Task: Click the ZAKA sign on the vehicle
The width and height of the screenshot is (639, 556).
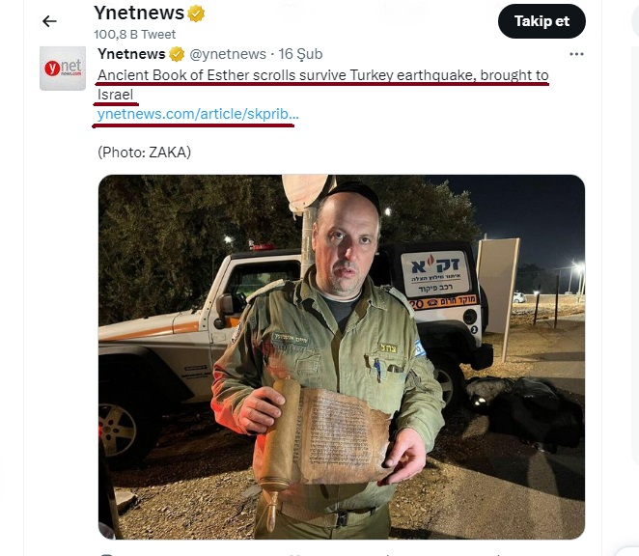Action: pyautogui.click(x=435, y=273)
